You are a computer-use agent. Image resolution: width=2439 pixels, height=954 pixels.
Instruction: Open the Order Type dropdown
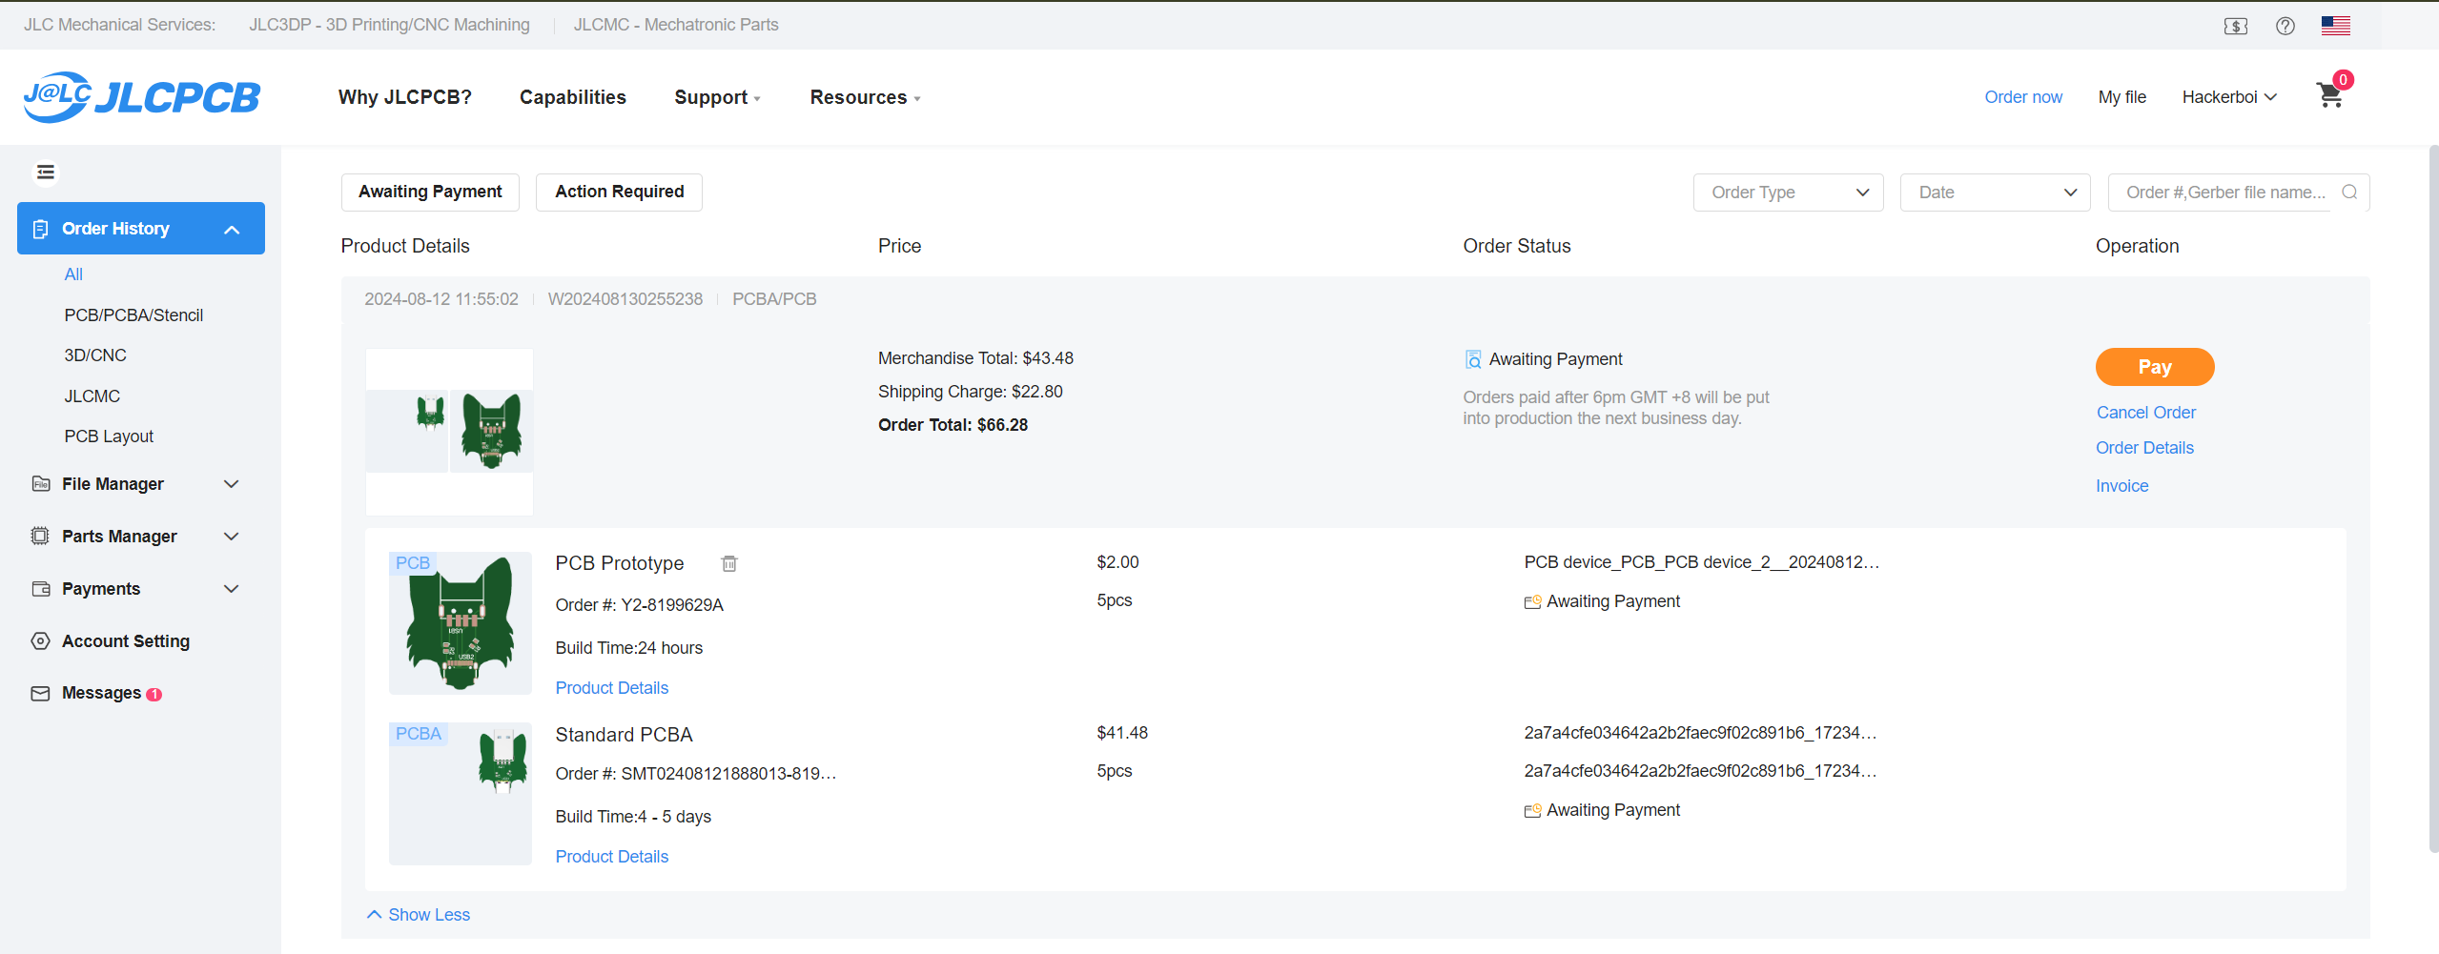pos(1788,193)
